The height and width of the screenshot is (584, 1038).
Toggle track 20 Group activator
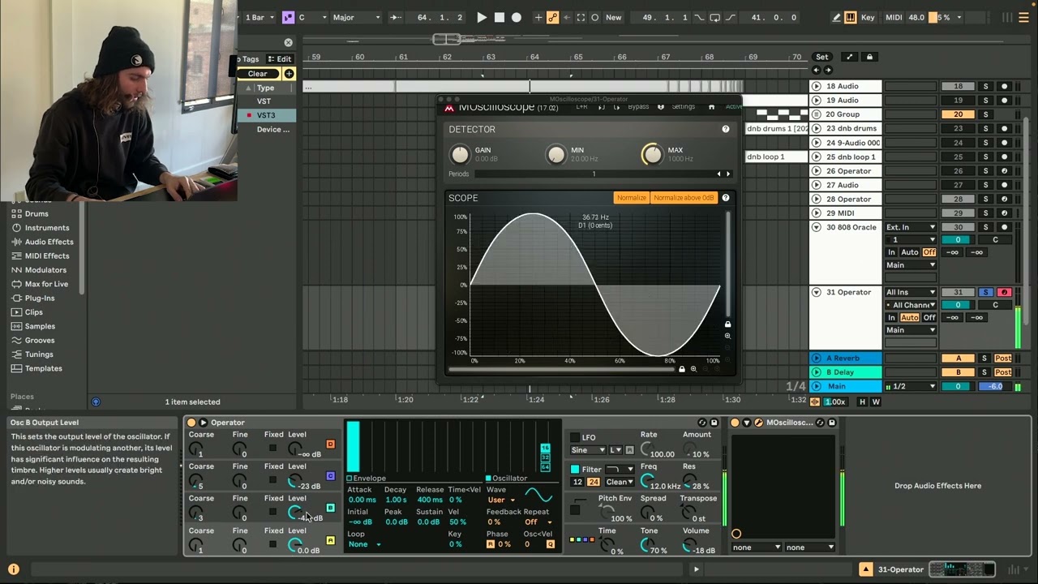(x=958, y=114)
